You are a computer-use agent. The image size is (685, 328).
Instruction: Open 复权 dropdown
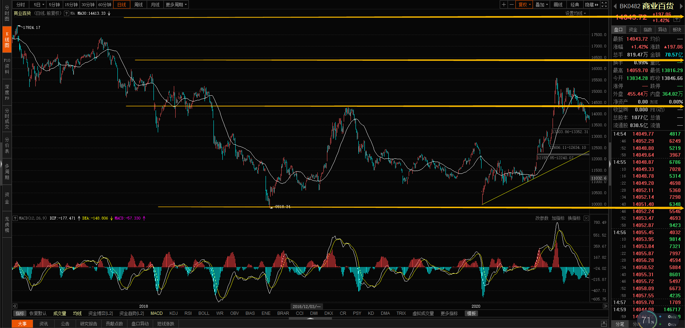[525, 5]
